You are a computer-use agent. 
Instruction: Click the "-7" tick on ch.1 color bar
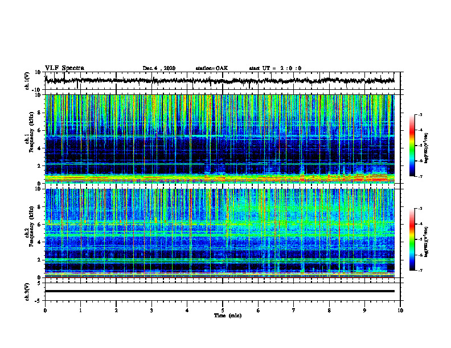[420, 176]
